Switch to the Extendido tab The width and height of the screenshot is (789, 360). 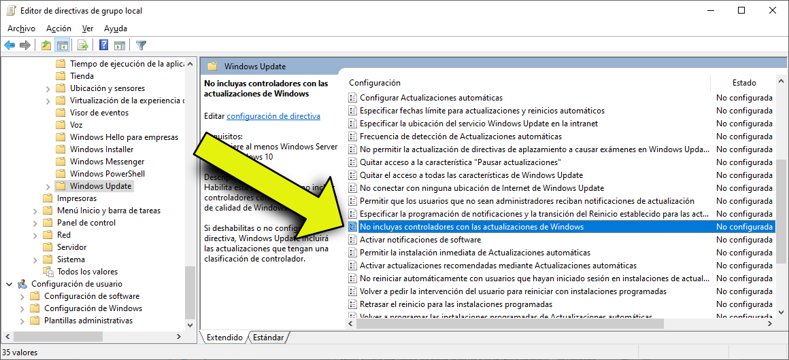(224, 338)
